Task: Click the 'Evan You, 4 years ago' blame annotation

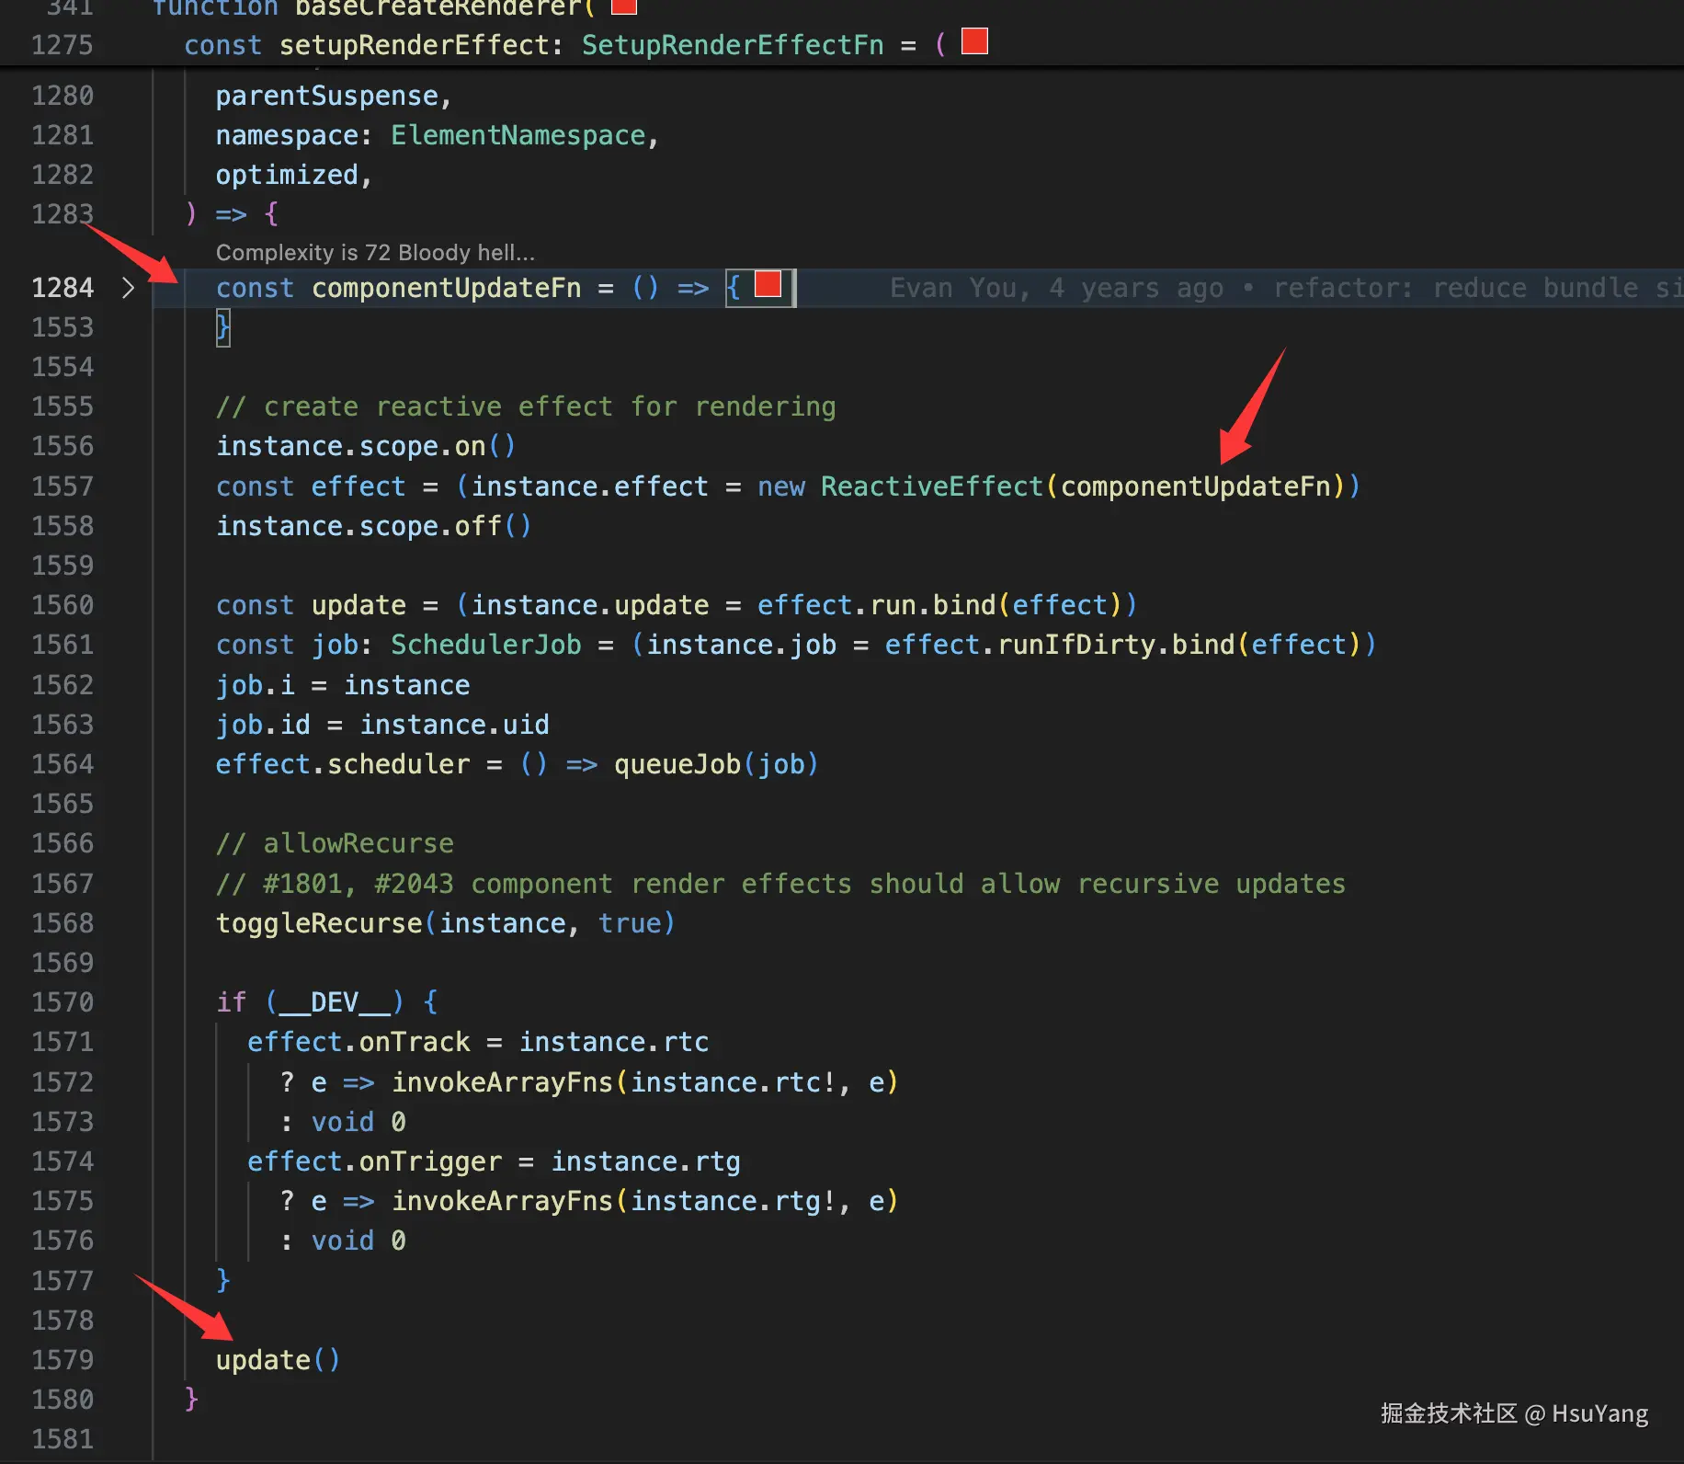Action: [1057, 288]
